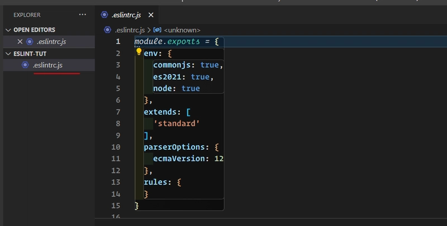Open Explorer views and more actions ellipsis
447x226 pixels.
83,15
